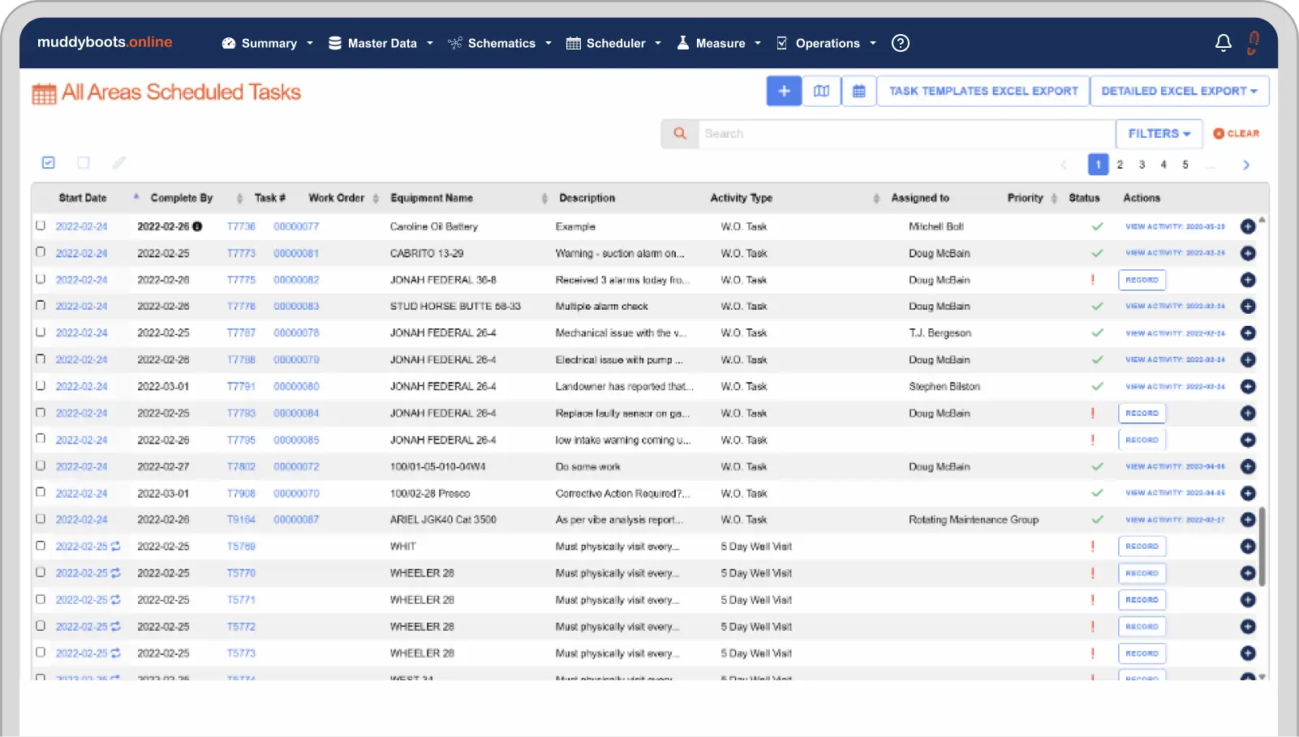Expand the FILTERS dropdown
This screenshot has width=1299, height=737.
pyautogui.click(x=1159, y=134)
